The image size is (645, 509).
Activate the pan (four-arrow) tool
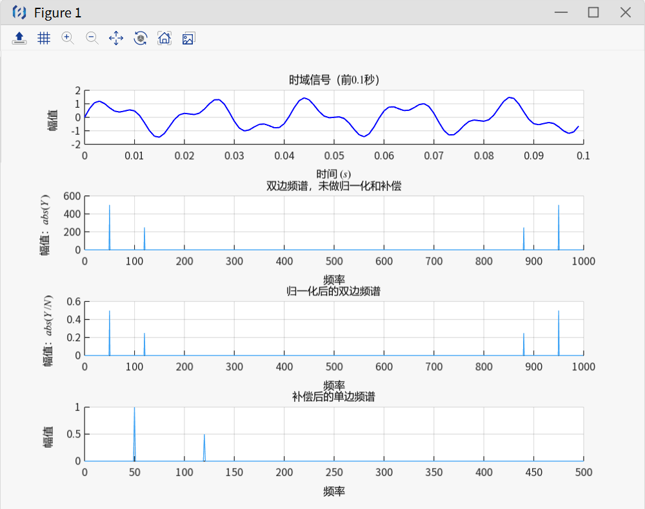tap(116, 38)
